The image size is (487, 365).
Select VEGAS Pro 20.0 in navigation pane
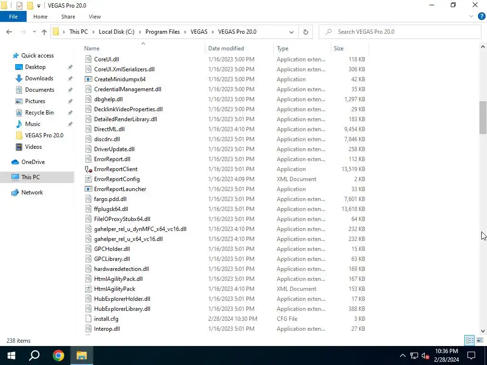pyautogui.click(x=44, y=135)
